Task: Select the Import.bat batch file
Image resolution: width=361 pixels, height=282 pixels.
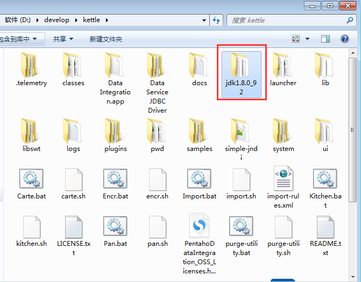Action: pyautogui.click(x=200, y=184)
